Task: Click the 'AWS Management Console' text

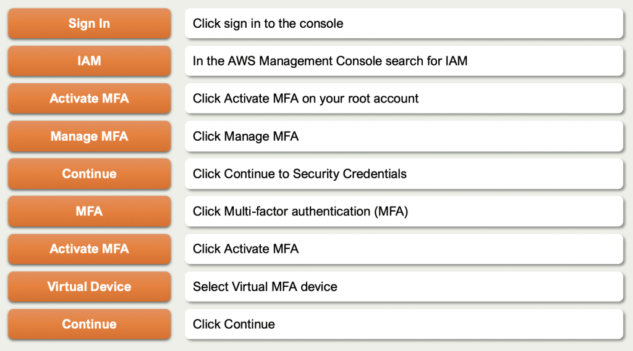Action: tap(313, 61)
